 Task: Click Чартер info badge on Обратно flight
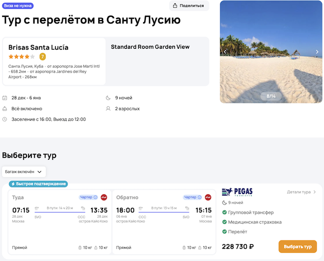[x=192, y=197]
